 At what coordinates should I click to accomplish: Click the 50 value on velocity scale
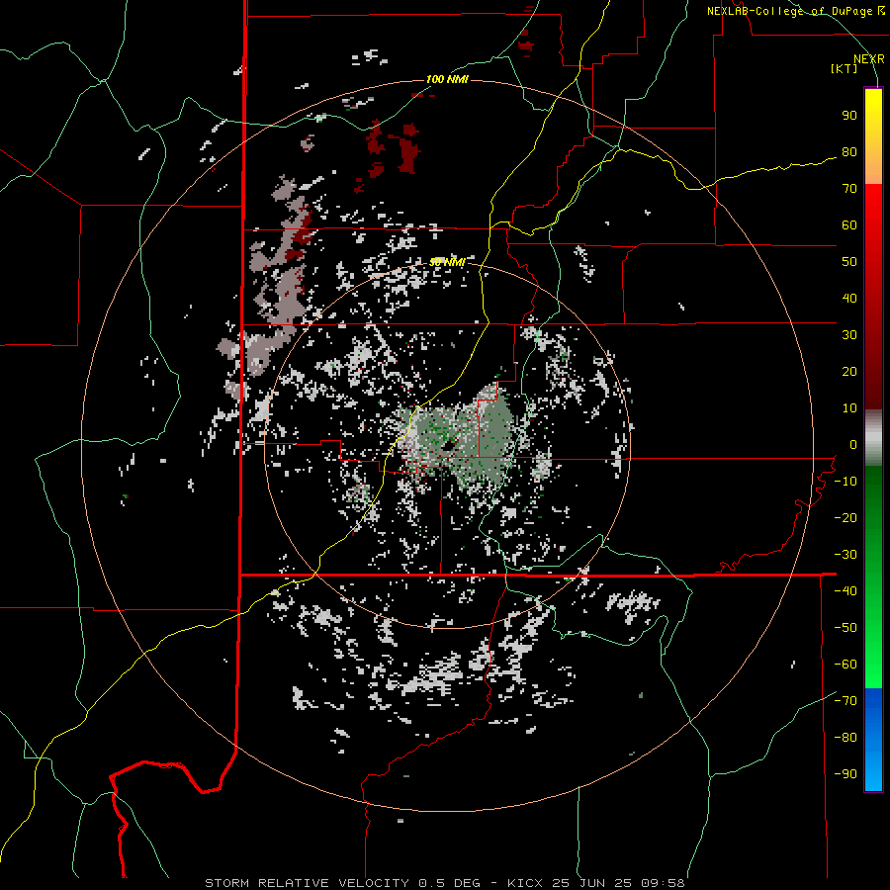[849, 262]
